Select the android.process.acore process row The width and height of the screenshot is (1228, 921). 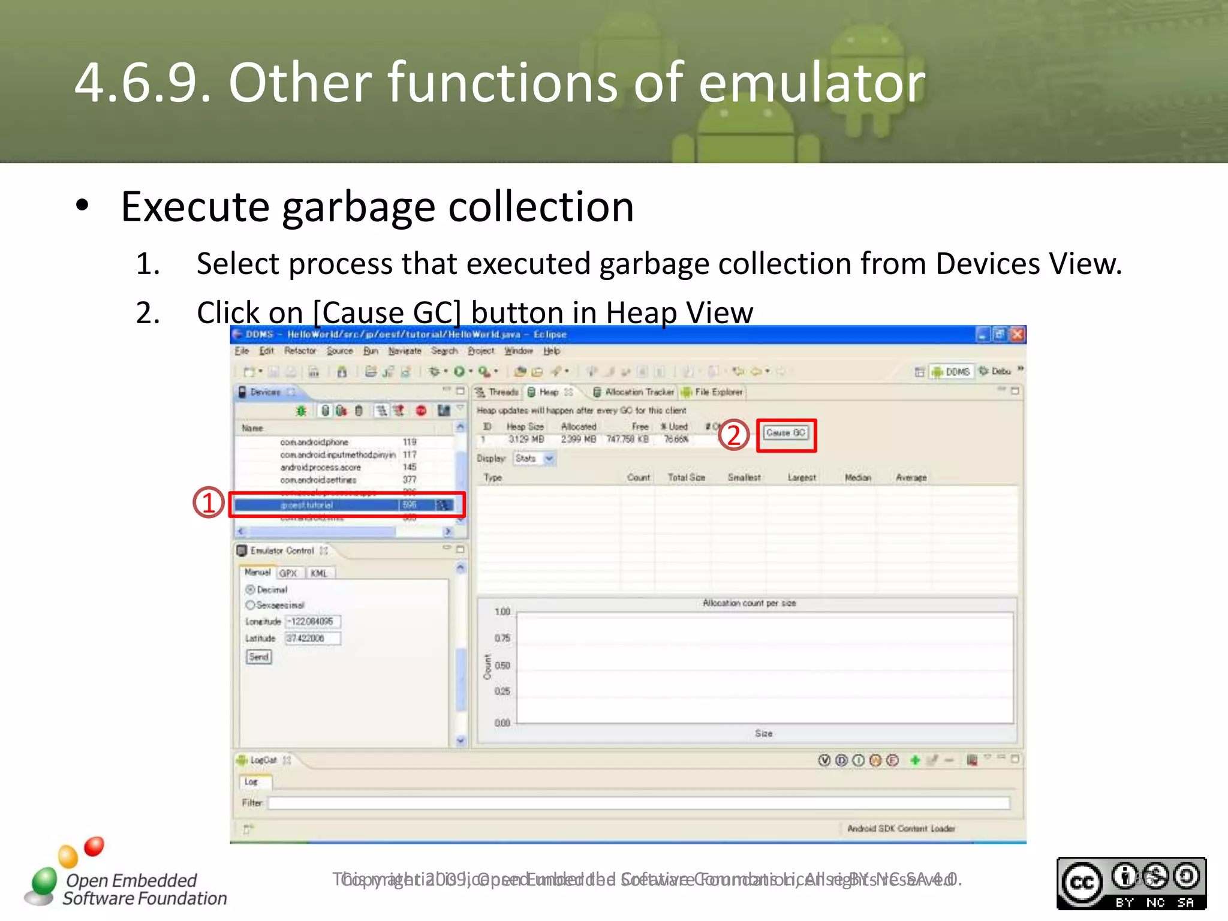coord(345,467)
